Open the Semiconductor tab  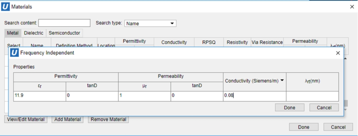pos(64,33)
